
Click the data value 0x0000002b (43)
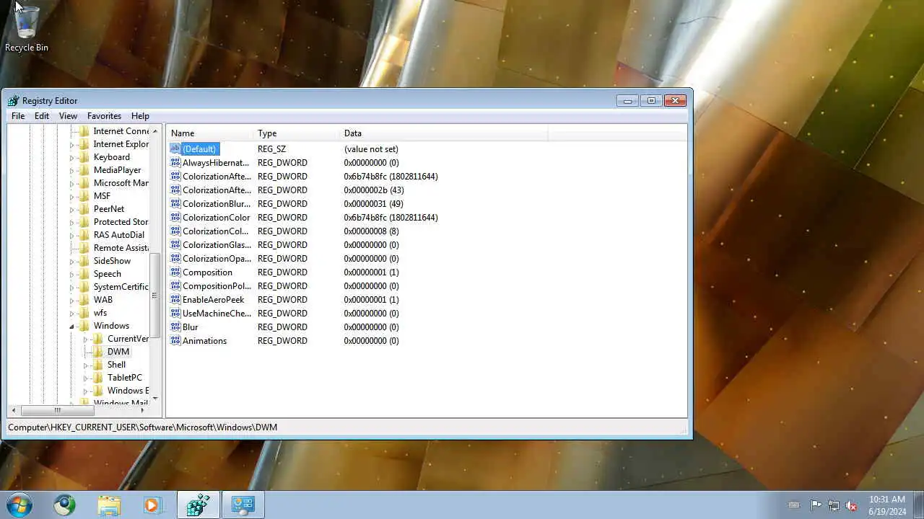pyautogui.click(x=374, y=190)
